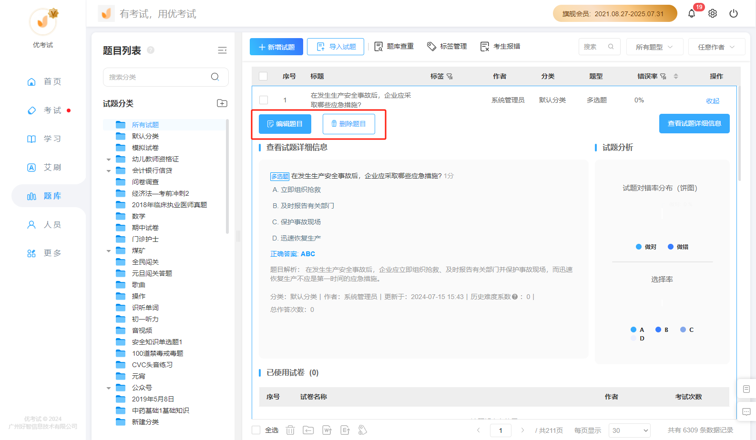756x440 pixels.
Task: Click search magnifier in top search box
Action: [611, 47]
